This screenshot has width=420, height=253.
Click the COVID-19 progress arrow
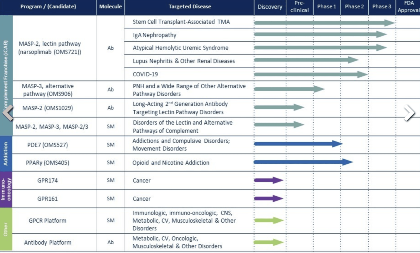point(311,74)
